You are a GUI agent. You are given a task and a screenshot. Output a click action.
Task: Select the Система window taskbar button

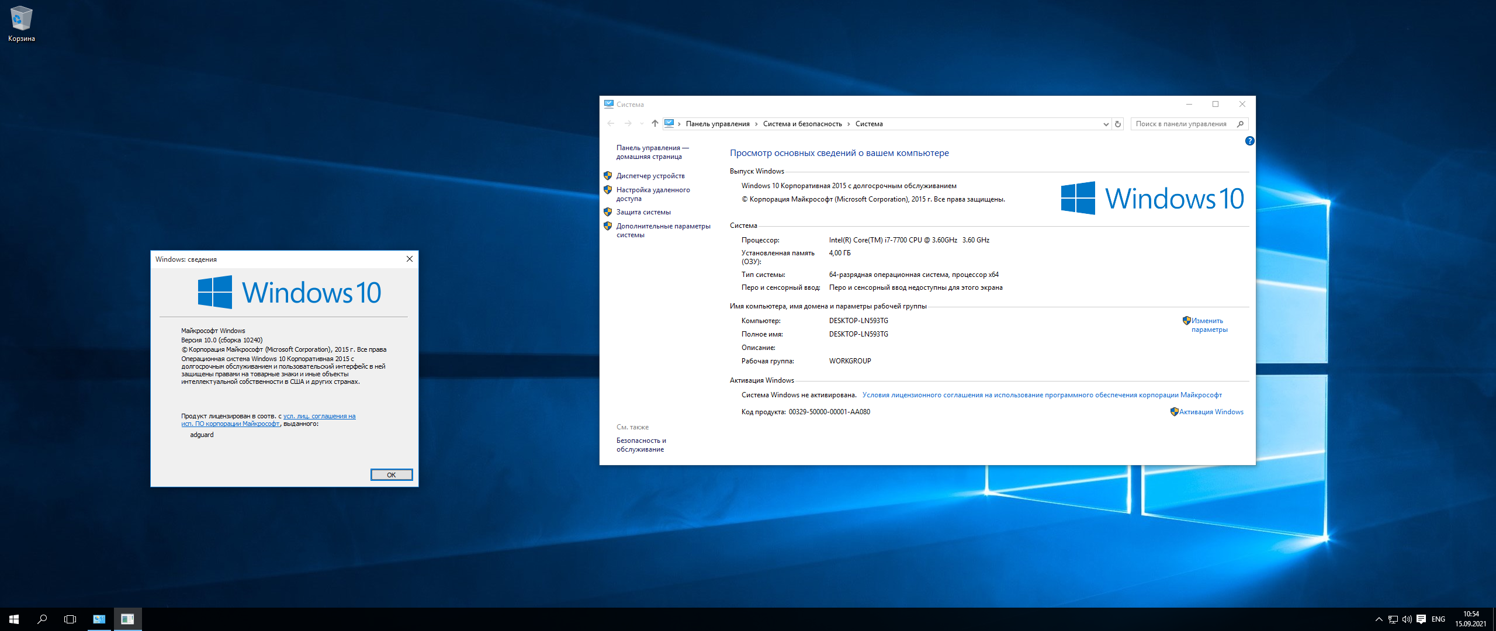point(99,619)
